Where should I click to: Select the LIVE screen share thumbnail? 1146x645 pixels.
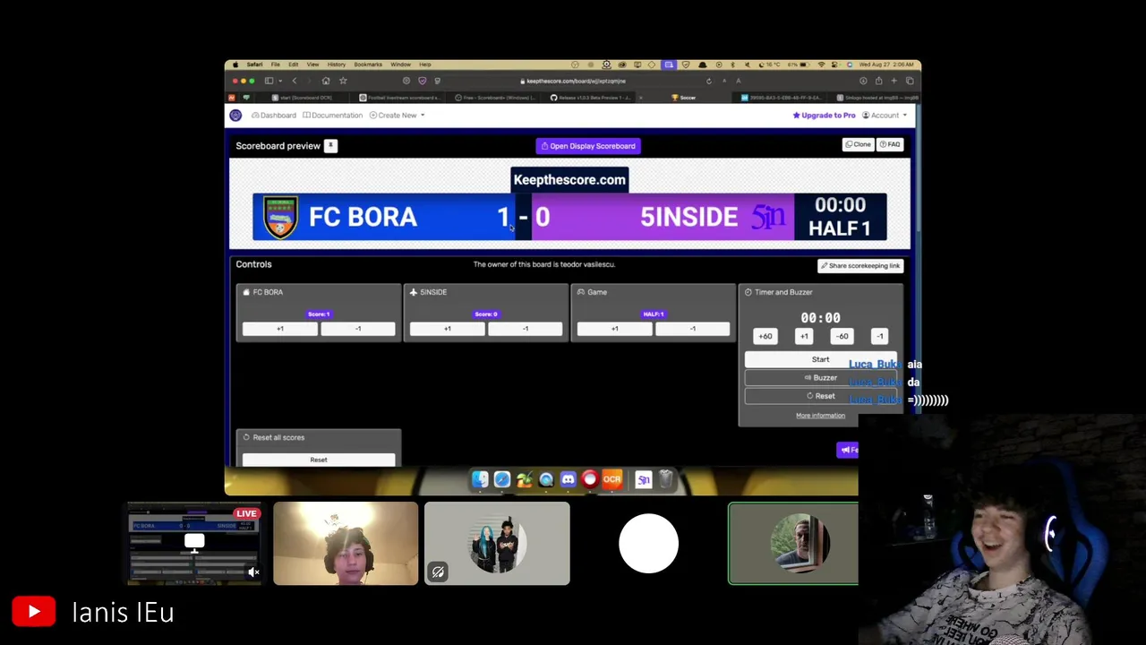point(194,544)
